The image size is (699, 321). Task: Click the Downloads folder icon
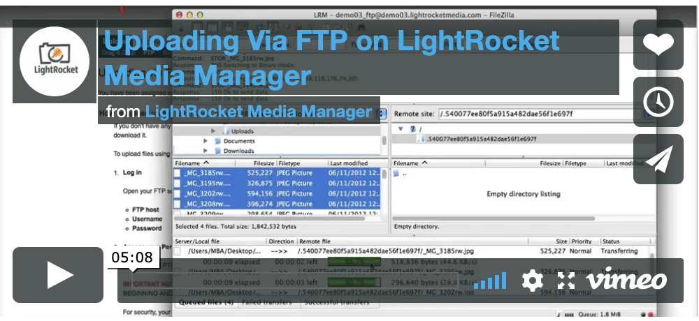[x=217, y=151]
